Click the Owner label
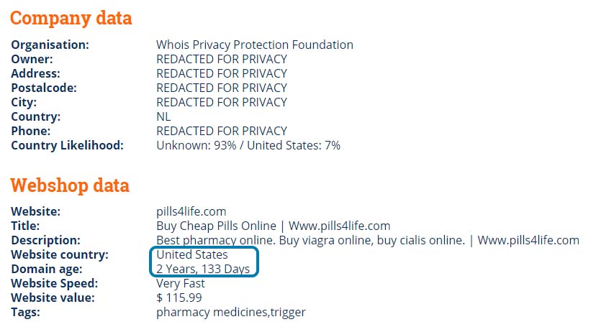Screen dimensions: 591x327 tap(32, 59)
